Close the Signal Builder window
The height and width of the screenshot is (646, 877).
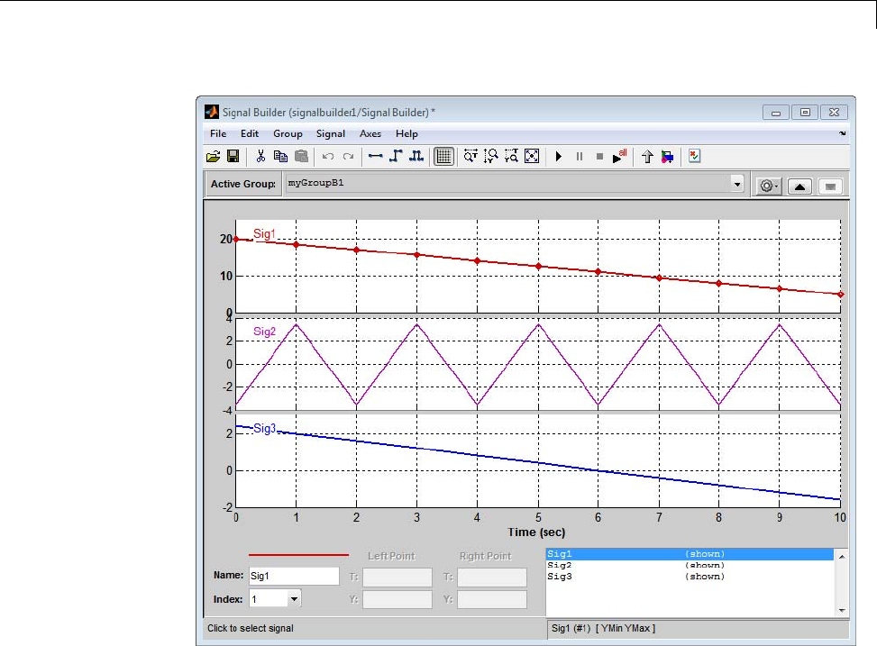click(834, 113)
